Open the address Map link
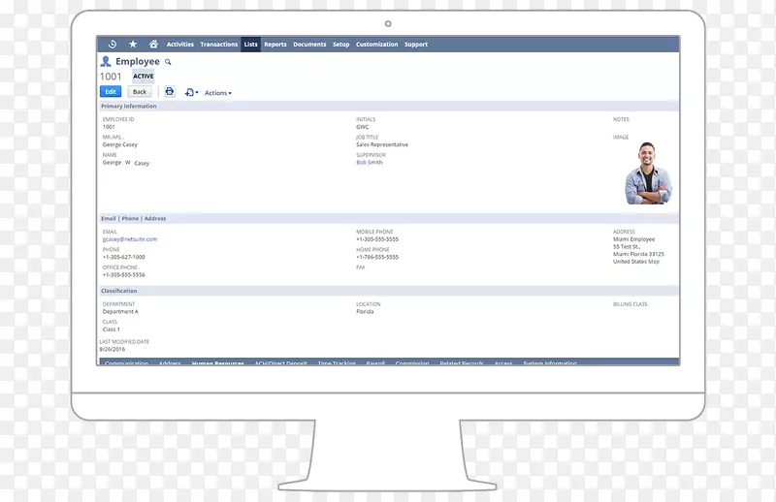 [x=654, y=262]
